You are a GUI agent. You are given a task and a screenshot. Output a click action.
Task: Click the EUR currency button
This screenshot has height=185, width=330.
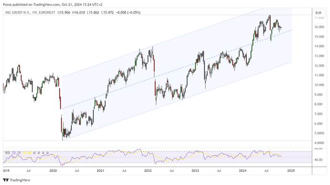pyautogui.click(x=319, y=13)
